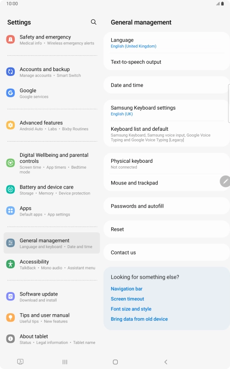Tap the Accounts and backup sync icon
This screenshot has width=230, height=369.
[10, 72]
